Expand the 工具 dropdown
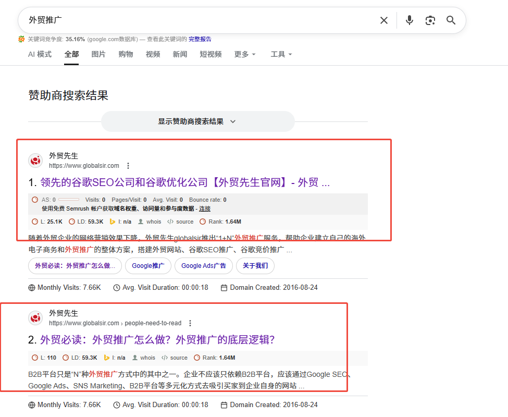Image resolution: width=508 pixels, height=417 pixels. pyautogui.click(x=281, y=54)
